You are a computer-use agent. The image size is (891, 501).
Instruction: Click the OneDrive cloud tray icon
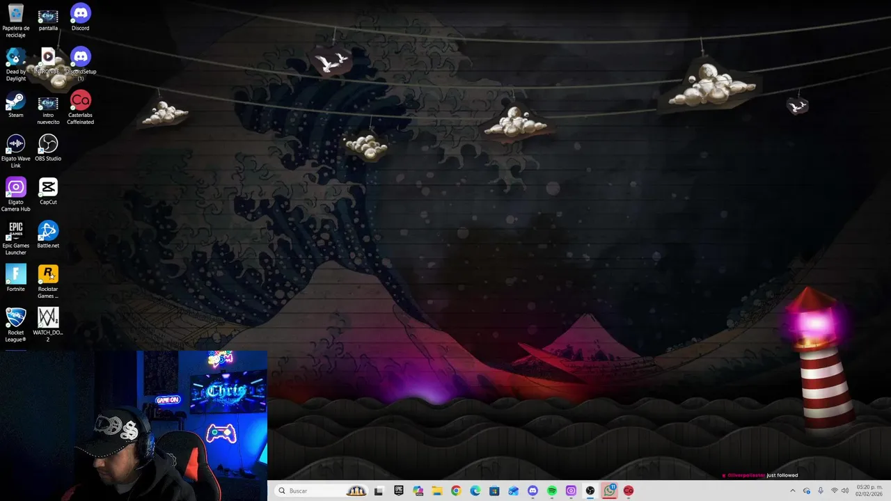coord(807,491)
